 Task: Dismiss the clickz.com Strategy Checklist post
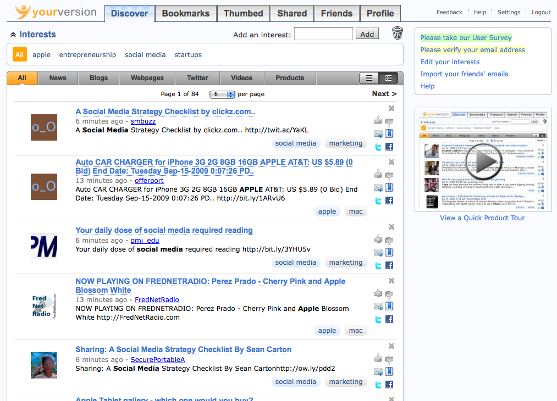click(x=391, y=108)
